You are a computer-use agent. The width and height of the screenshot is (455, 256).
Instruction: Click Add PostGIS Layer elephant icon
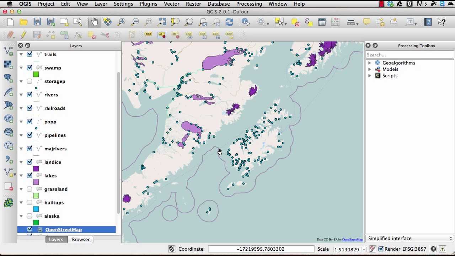tap(9, 78)
